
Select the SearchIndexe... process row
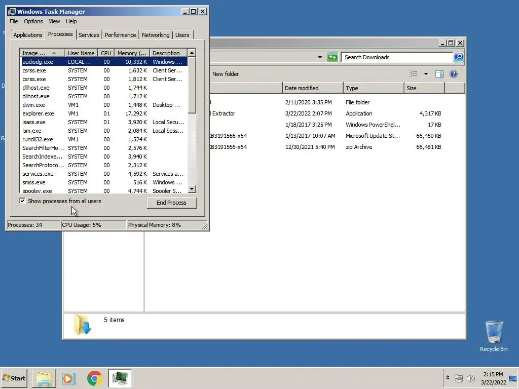click(103, 157)
